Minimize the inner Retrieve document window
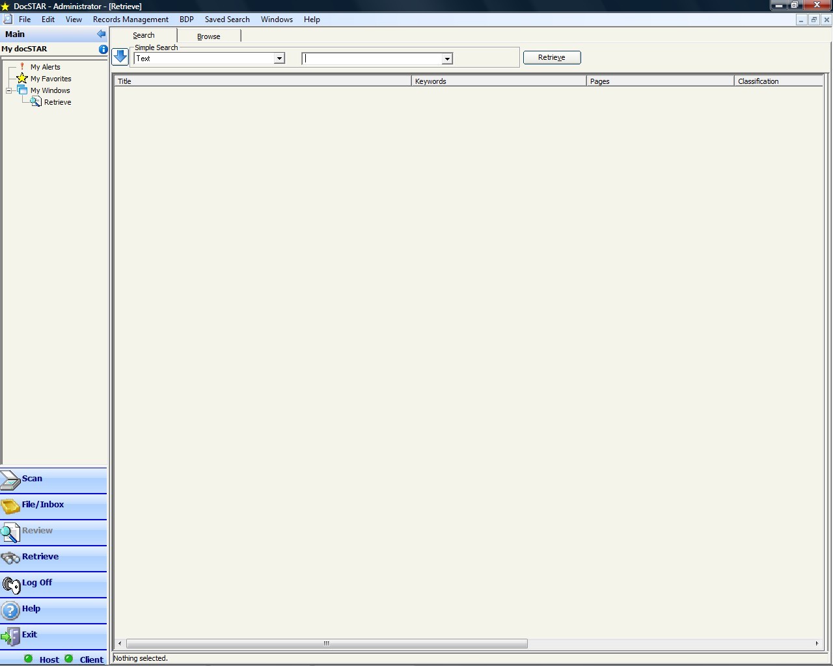Screen dimensions: 833x666 (801, 20)
